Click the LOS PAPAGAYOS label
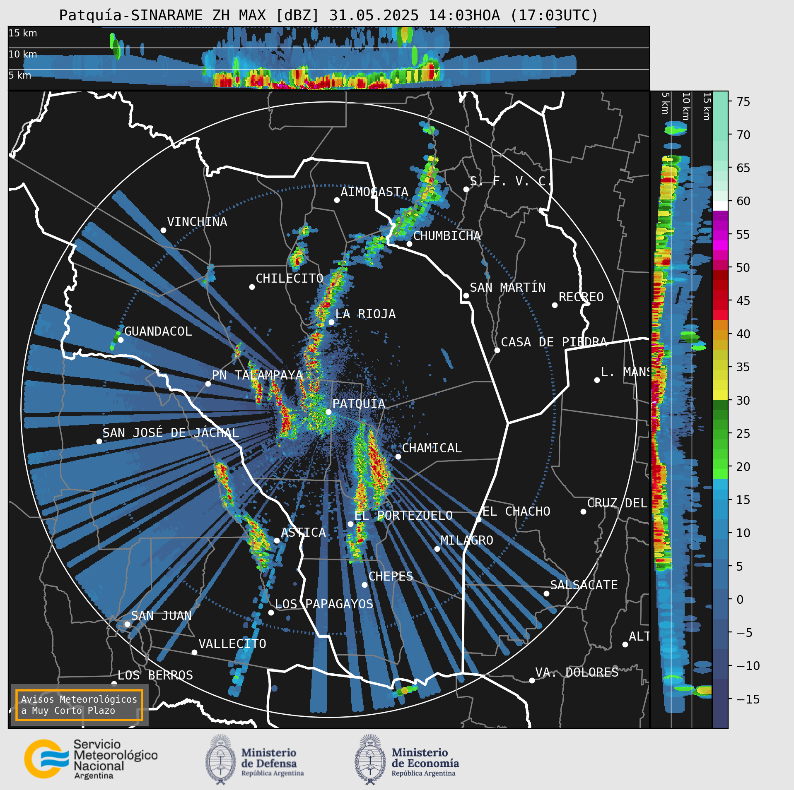This screenshot has height=790, width=794. point(324,604)
